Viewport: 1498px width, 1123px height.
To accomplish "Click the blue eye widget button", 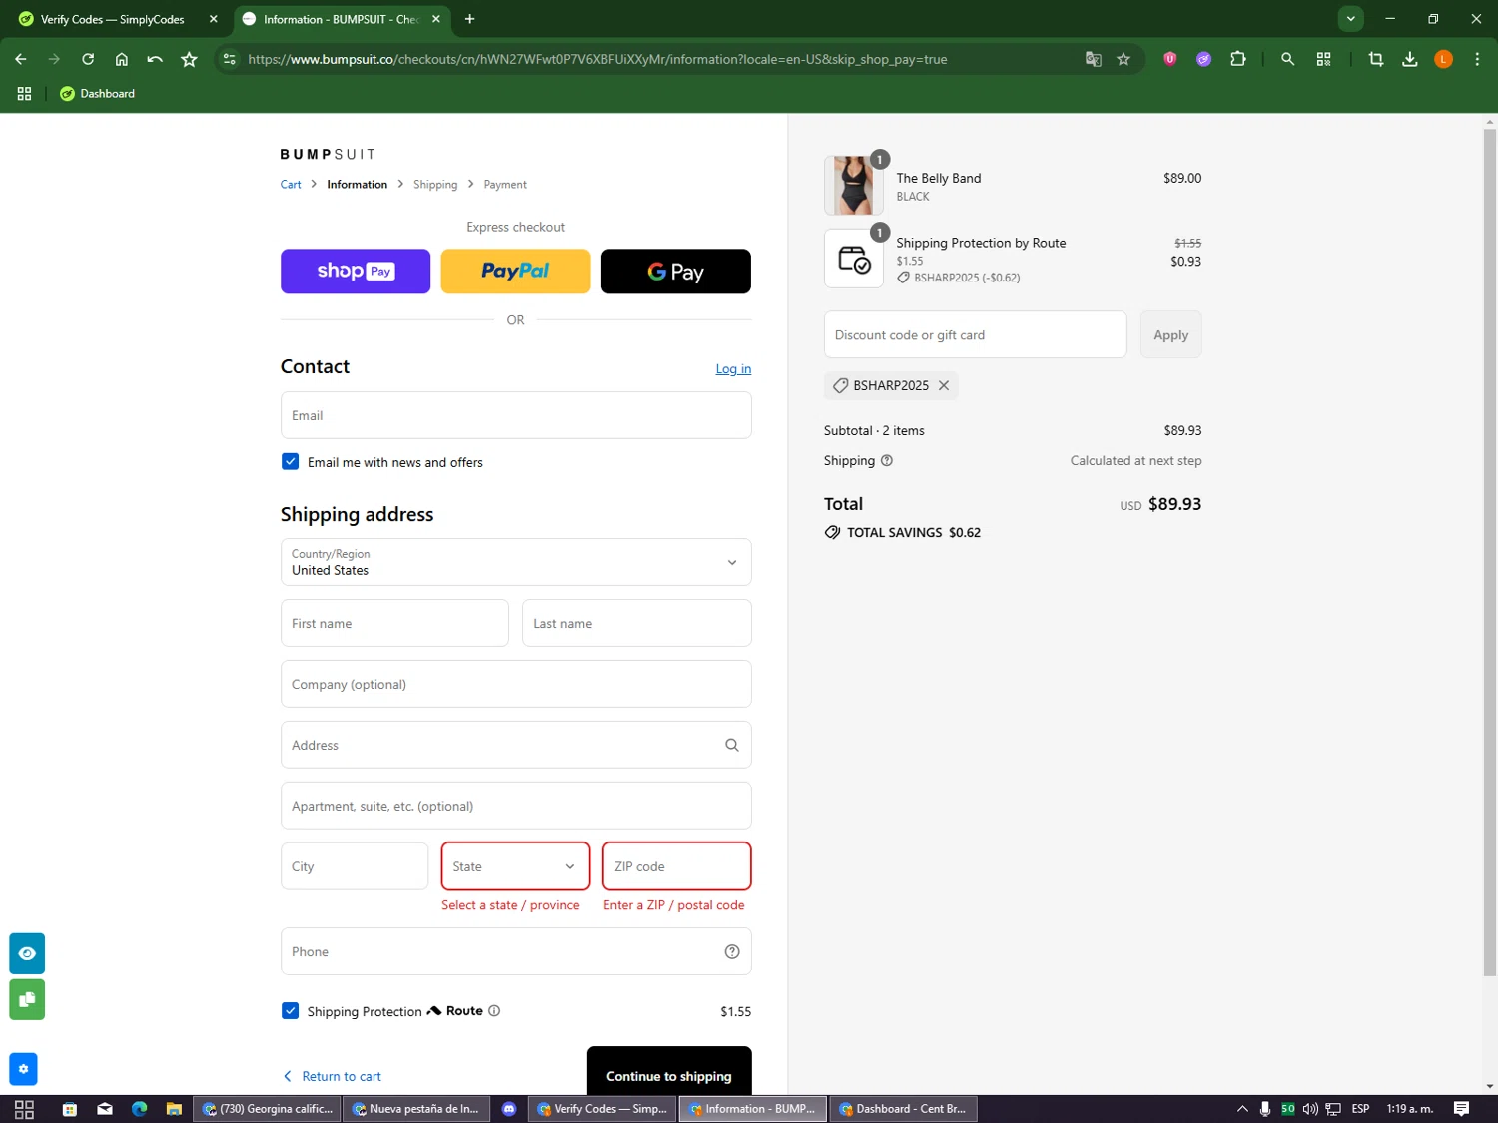I will coord(27,953).
